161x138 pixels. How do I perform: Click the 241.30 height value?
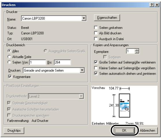click(x=114, y=105)
